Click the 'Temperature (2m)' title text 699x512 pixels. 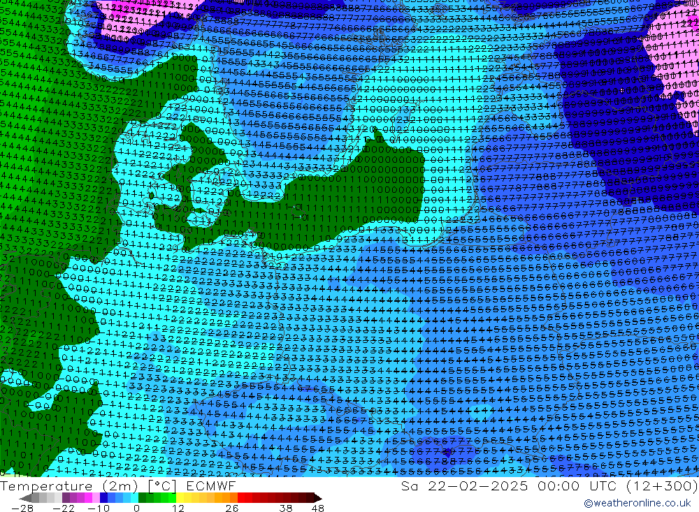[x=69, y=485]
